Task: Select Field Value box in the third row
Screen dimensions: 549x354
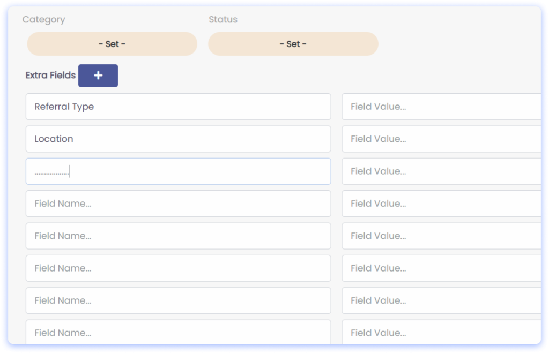Action: tap(441, 171)
